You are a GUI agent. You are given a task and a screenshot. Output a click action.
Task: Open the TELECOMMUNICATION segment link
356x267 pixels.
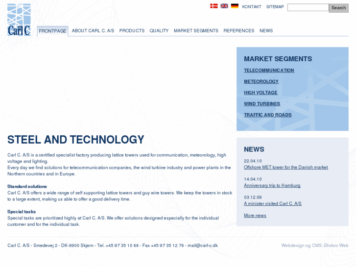click(x=269, y=71)
